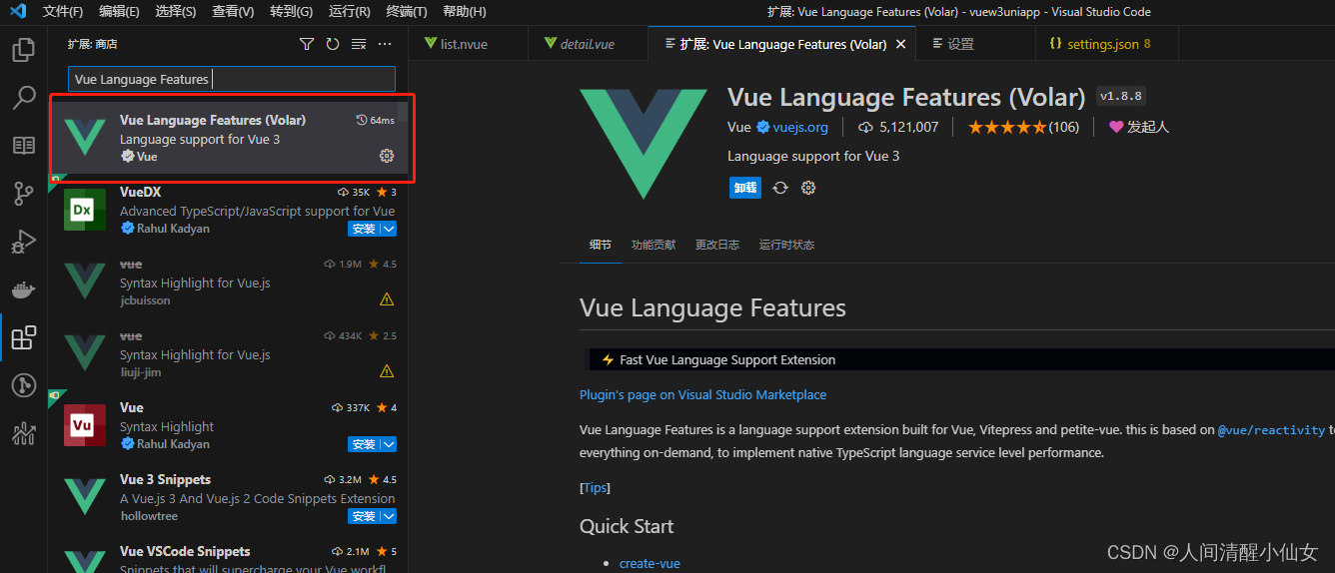1335x573 pixels.
Task: Open the 查看(V) menu
Action: click(233, 11)
